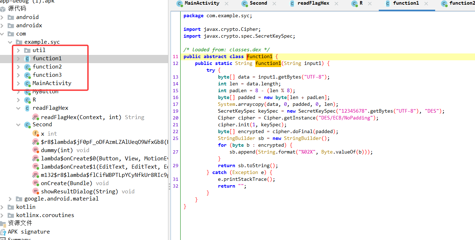Expand the kotlin package
The image size is (475, 240).
(x=2, y=207)
